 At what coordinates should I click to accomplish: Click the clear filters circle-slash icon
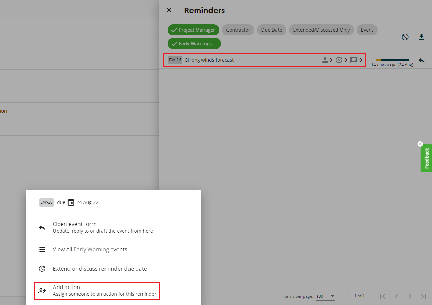point(405,37)
